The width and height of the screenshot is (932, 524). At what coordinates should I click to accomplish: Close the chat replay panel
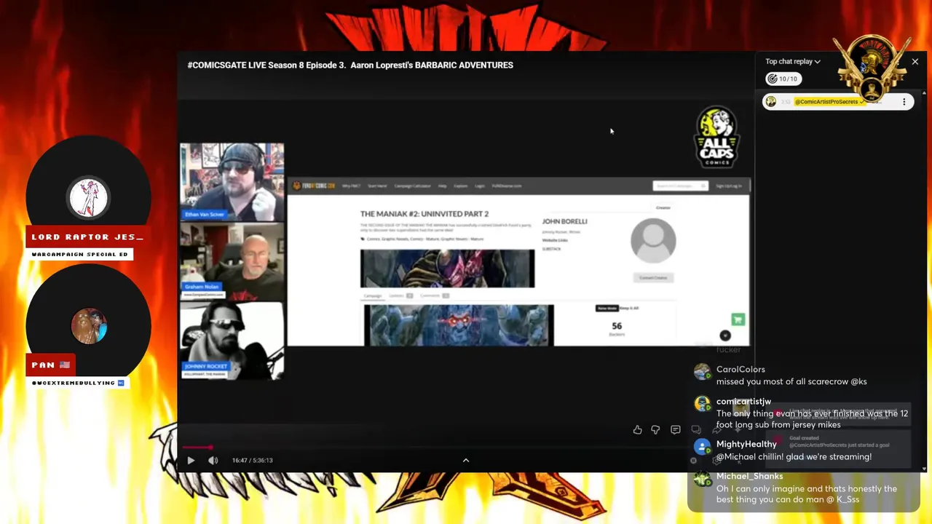click(915, 62)
